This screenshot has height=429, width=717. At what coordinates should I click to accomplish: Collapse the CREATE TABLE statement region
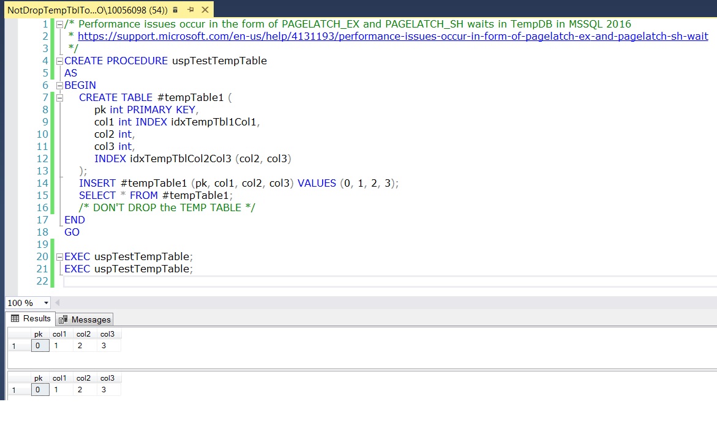point(59,97)
